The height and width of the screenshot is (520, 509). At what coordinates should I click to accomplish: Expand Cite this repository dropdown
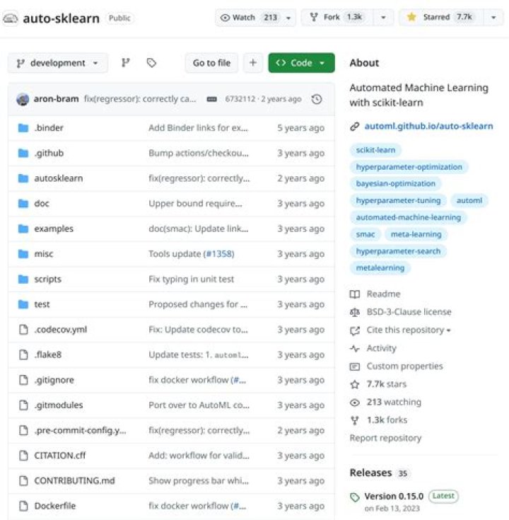409,330
